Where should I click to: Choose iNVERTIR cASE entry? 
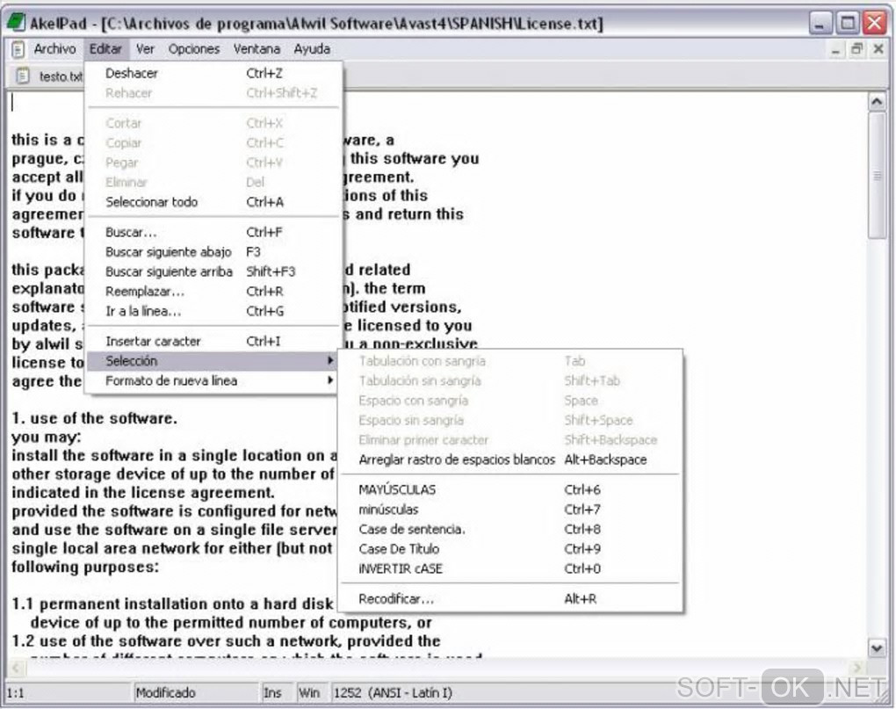click(510, 569)
